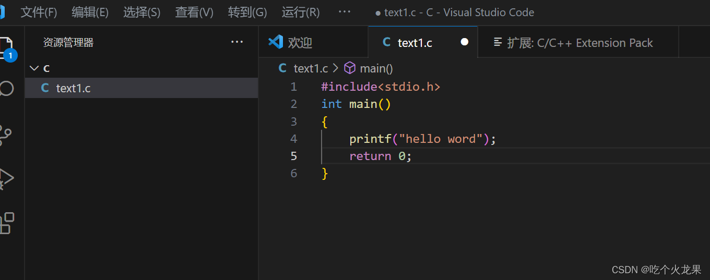The height and width of the screenshot is (280, 710).
Task: Open the 文件(F) menu
Action: pyautogui.click(x=39, y=12)
